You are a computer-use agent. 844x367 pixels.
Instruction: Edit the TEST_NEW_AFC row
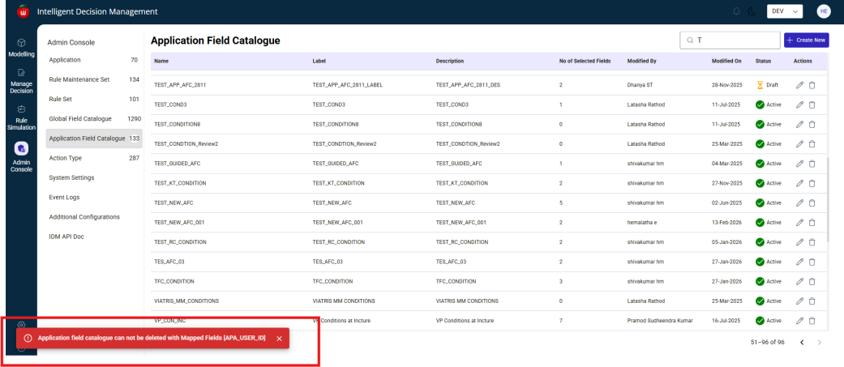[800, 203]
